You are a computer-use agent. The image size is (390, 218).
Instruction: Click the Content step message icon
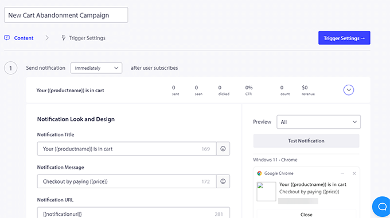click(x=7, y=38)
